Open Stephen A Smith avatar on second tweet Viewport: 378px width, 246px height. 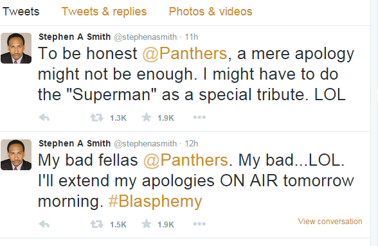coord(16,155)
